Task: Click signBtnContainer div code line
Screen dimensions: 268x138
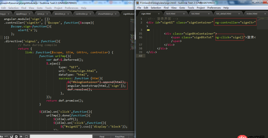Action: pyautogui.click(x=190, y=34)
